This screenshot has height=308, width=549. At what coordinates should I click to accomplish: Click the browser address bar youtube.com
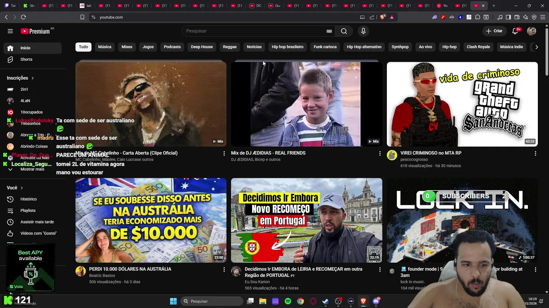(x=111, y=17)
